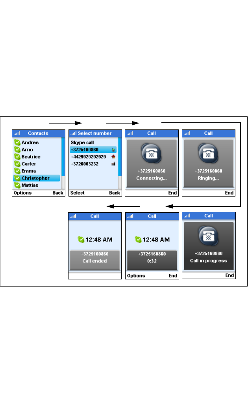248x412 pixels.
Task: Tap Back softkey on Select number screen
Action: [115, 193]
